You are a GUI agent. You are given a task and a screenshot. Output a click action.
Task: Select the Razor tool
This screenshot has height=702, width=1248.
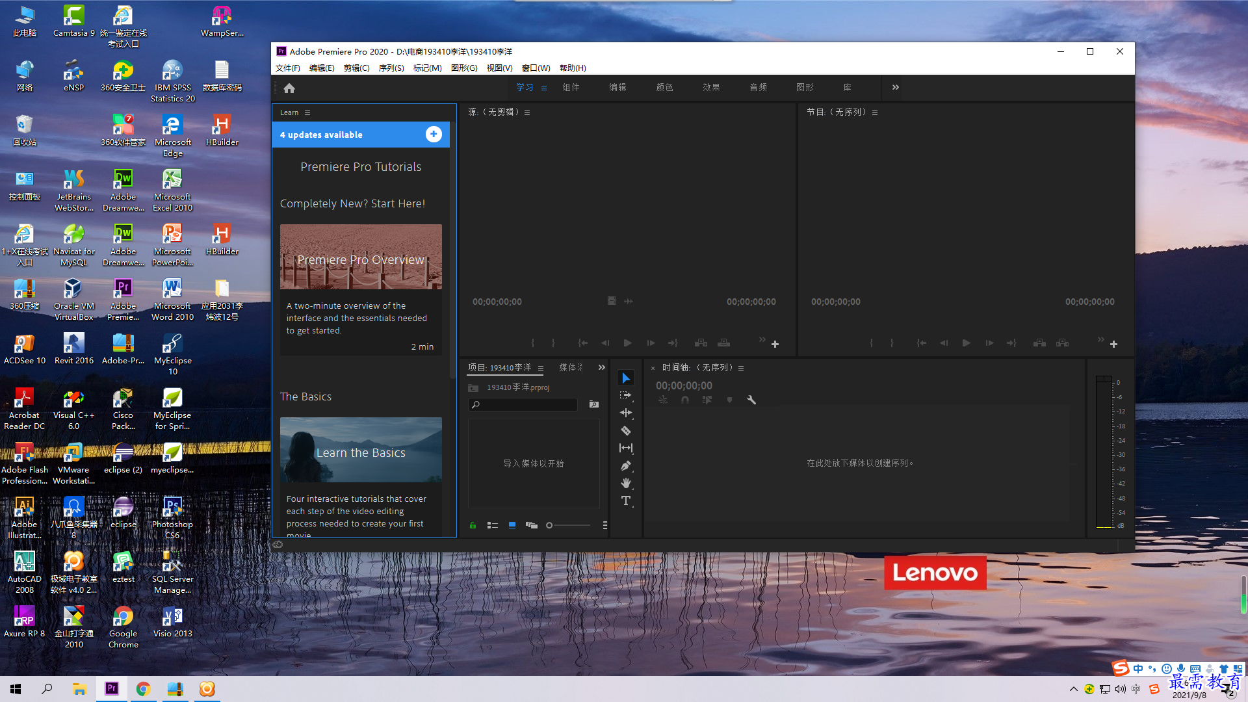pyautogui.click(x=626, y=430)
